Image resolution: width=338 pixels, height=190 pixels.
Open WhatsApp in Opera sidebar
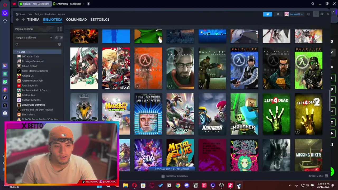[x=5, y=82]
